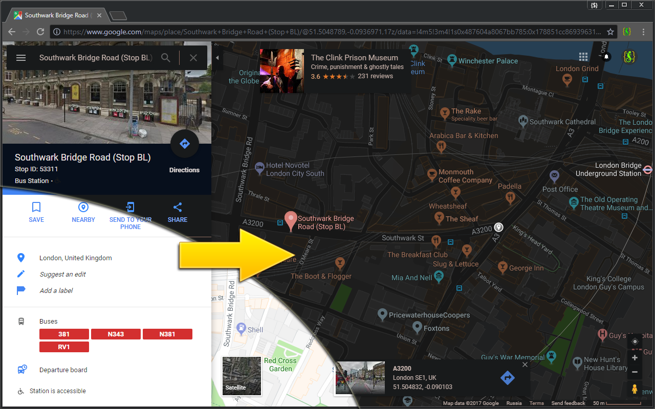Select The Sheaf pub marker
This screenshot has height=409, width=655.
click(439, 218)
